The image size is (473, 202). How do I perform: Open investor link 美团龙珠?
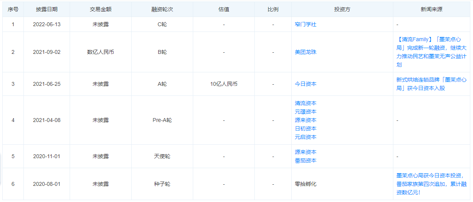pos(306,52)
